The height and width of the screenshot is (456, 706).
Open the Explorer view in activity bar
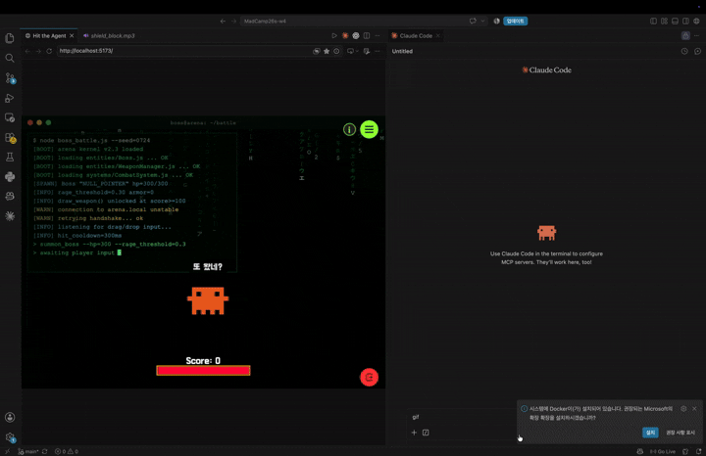click(x=10, y=38)
